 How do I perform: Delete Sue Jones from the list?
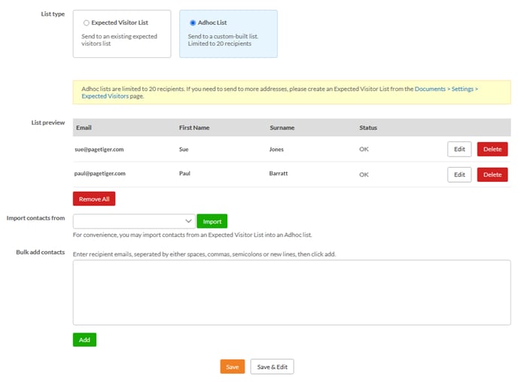coord(492,149)
